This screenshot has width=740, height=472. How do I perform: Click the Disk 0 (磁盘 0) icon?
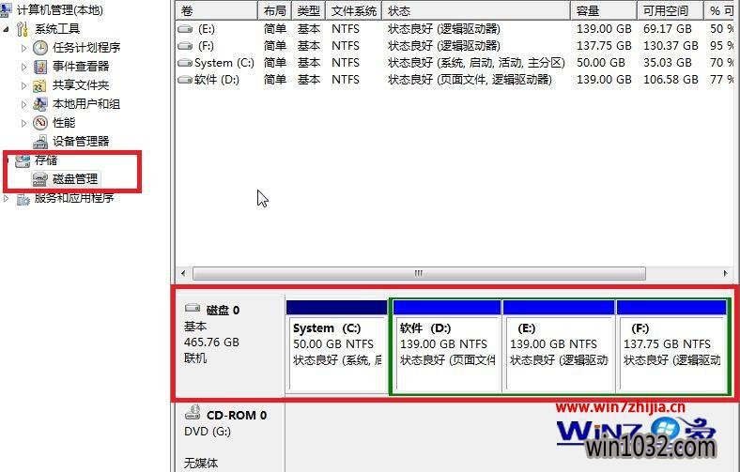(x=193, y=308)
